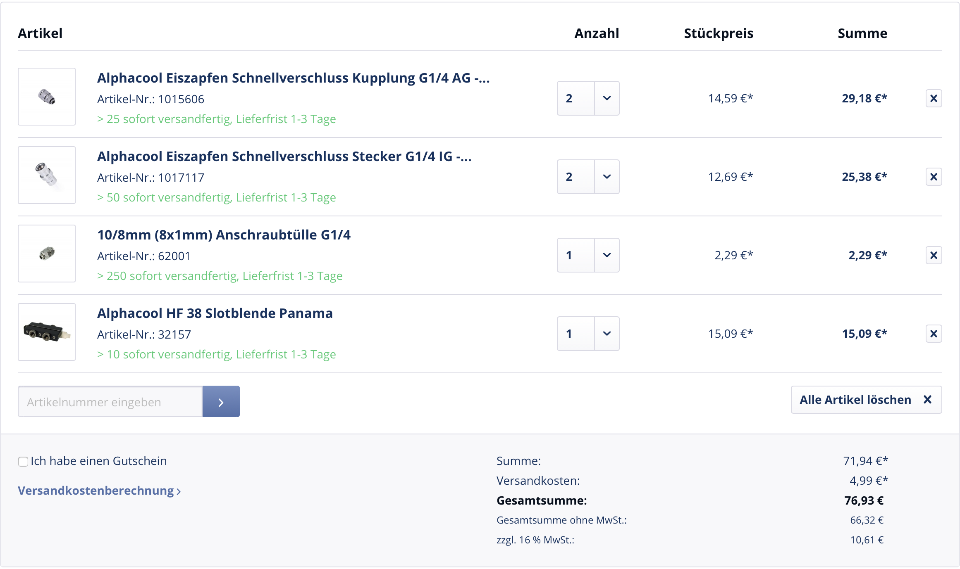
Task: Remove the Eiszapfen Kupplung item with X
Action: pos(933,98)
